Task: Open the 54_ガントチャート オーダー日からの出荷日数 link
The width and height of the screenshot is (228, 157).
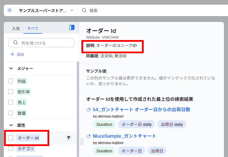Action: coord(141,109)
